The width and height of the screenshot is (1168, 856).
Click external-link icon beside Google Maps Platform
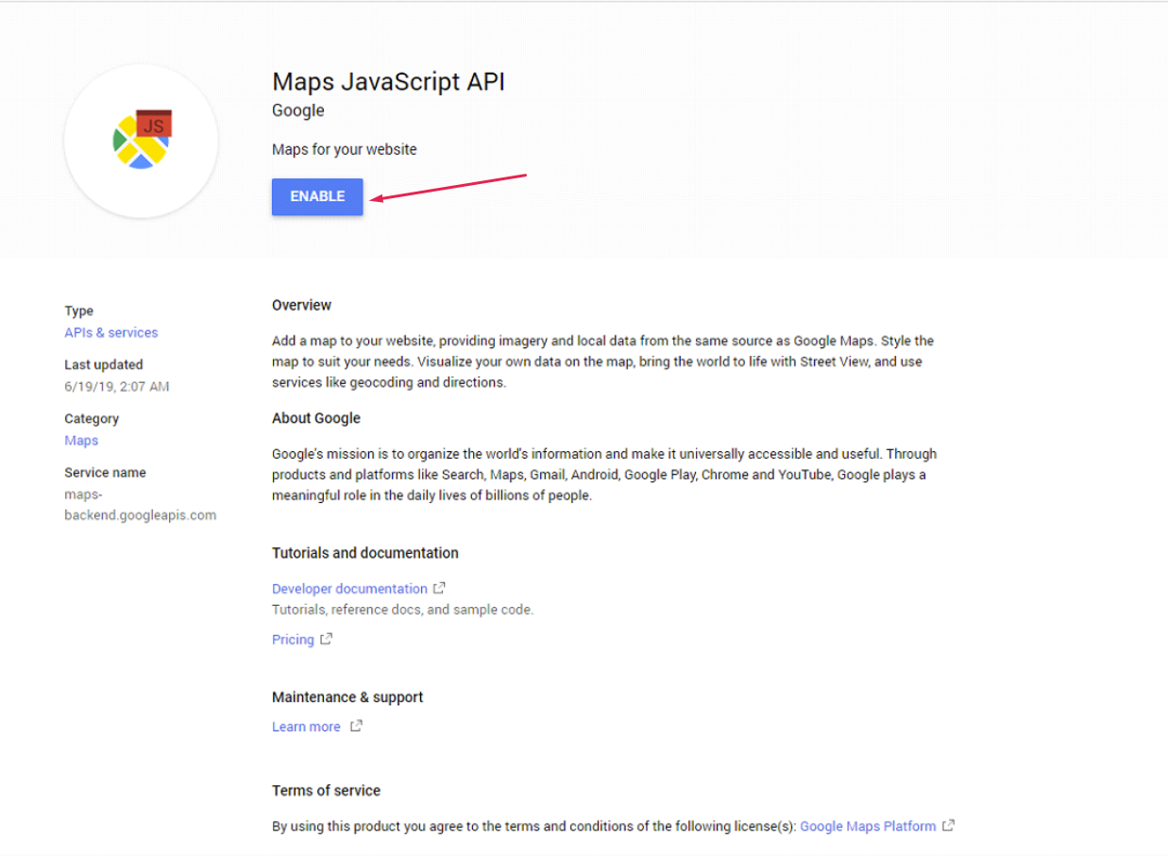pos(949,826)
